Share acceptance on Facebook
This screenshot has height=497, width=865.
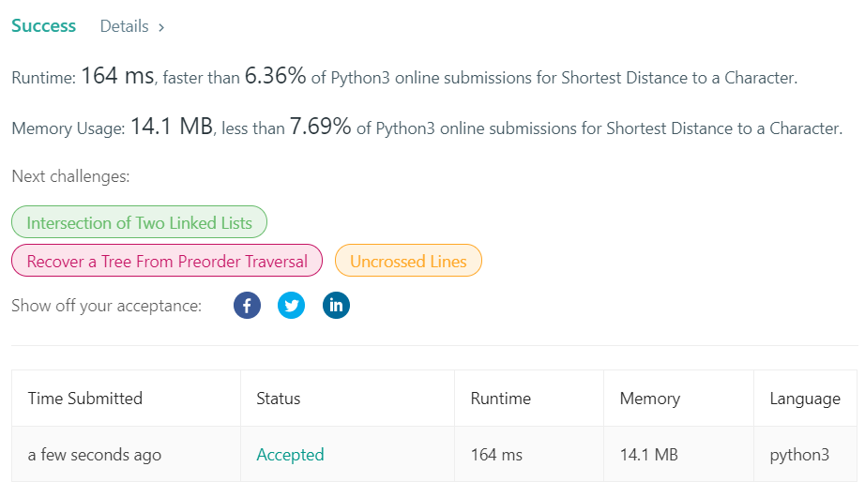click(x=247, y=305)
